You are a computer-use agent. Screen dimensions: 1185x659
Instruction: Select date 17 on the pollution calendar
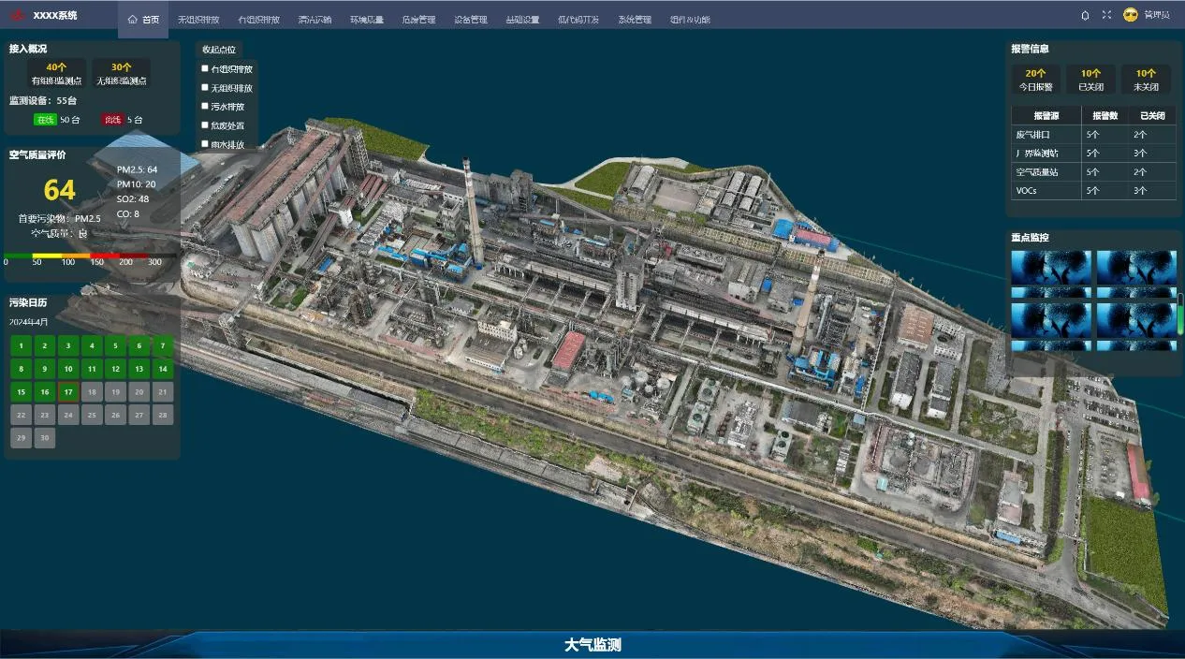(x=67, y=391)
